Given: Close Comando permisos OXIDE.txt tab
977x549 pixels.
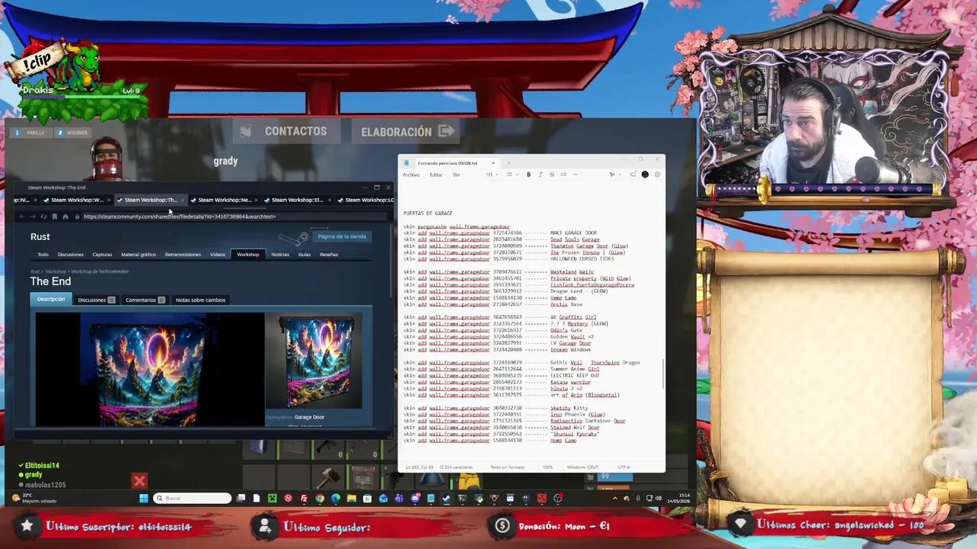Looking at the screenshot, I should click(493, 163).
